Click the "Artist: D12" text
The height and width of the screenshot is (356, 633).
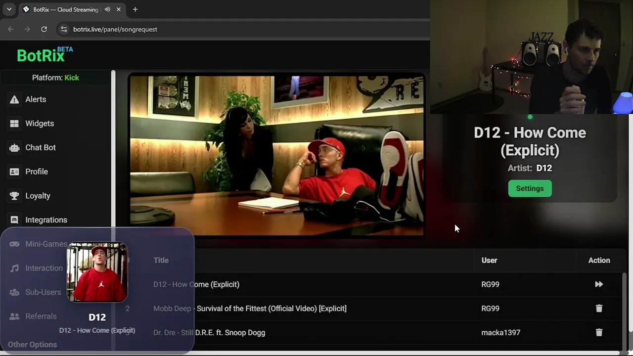click(x=530, y=168)
